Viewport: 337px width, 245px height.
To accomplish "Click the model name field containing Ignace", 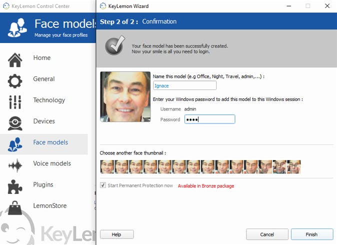I will click(184, 85).
